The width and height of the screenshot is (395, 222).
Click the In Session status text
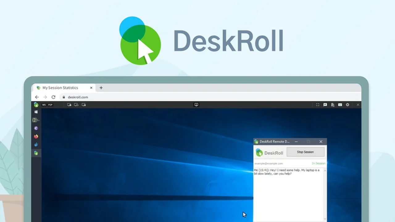(318, 163)
